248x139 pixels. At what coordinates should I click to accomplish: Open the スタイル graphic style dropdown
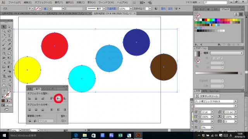tap(150, 8)
